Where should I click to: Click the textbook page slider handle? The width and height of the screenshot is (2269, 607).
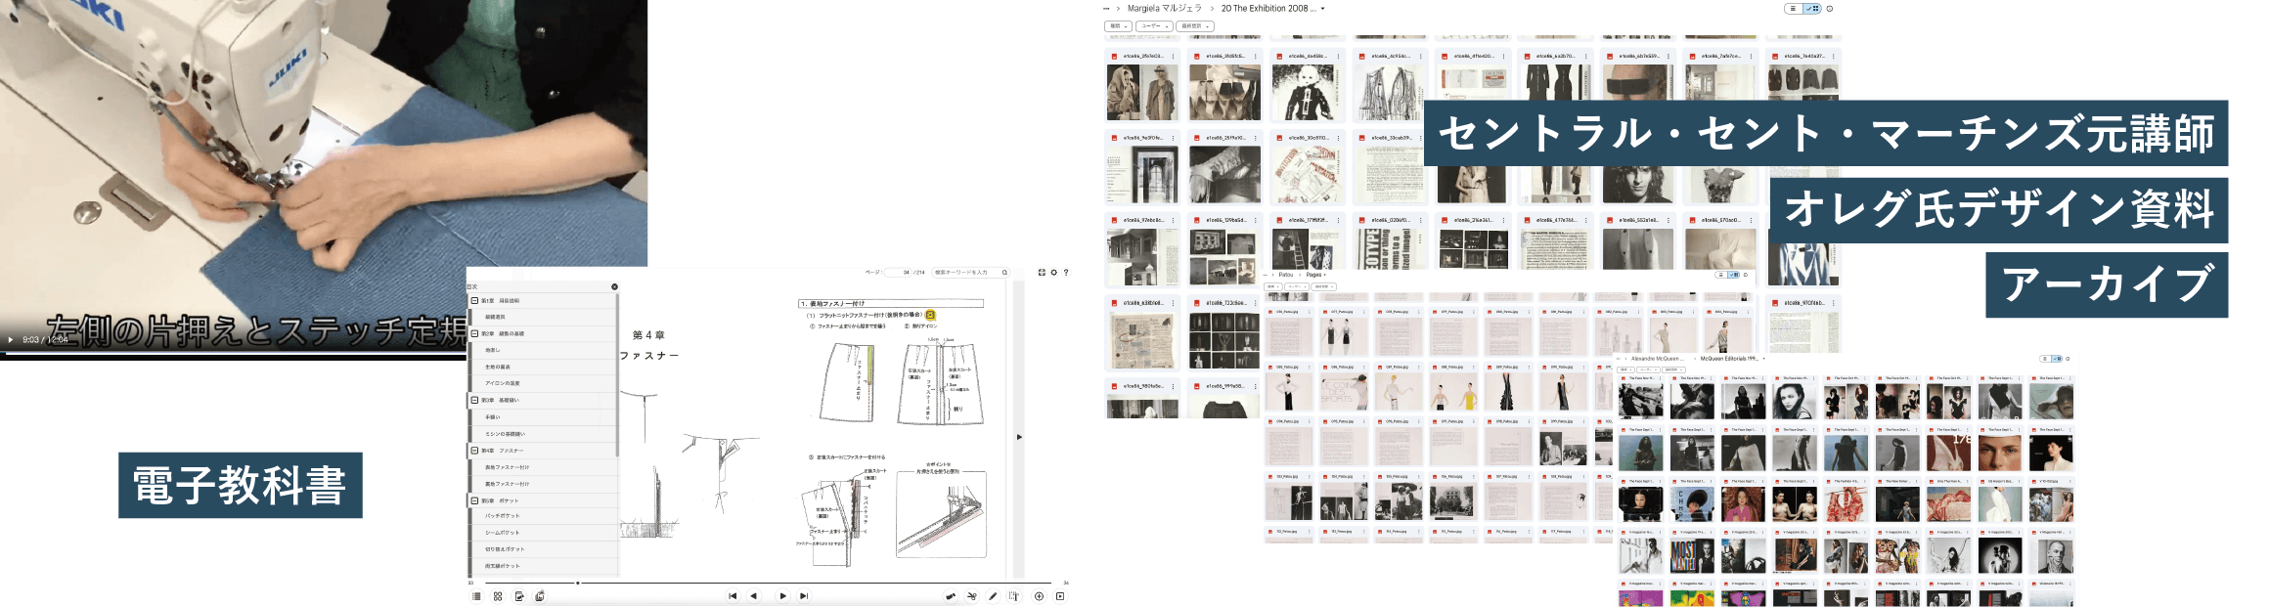pyautogui.click(x=577, y=583)
